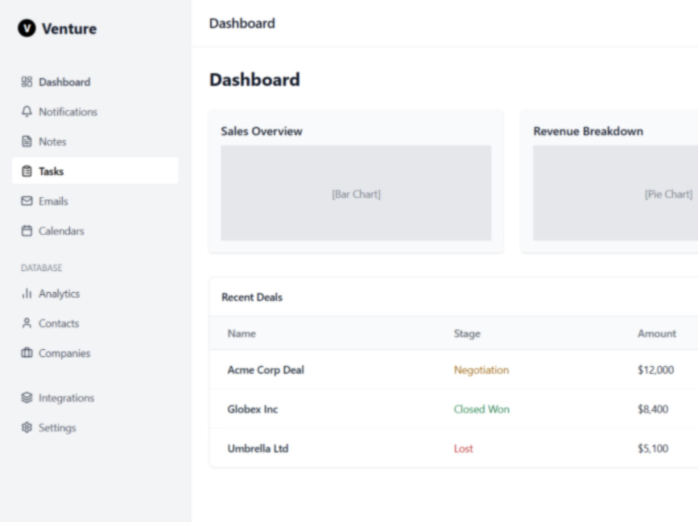Viewport: 698px width, 522px height.
Task: Open Settings from the sidebar
Action: (x=95, y=427)
